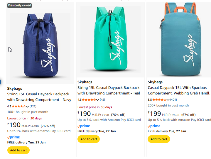Click the ₹190 price of the Teal backpack

85,114
